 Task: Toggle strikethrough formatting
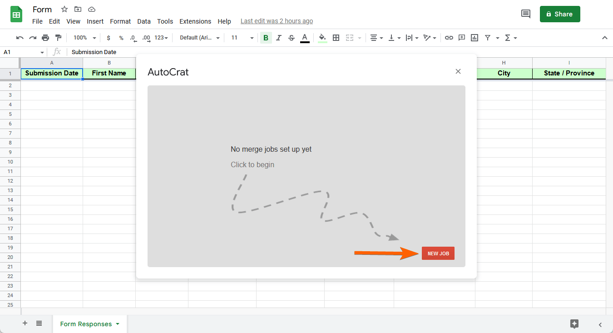point(292,38)
